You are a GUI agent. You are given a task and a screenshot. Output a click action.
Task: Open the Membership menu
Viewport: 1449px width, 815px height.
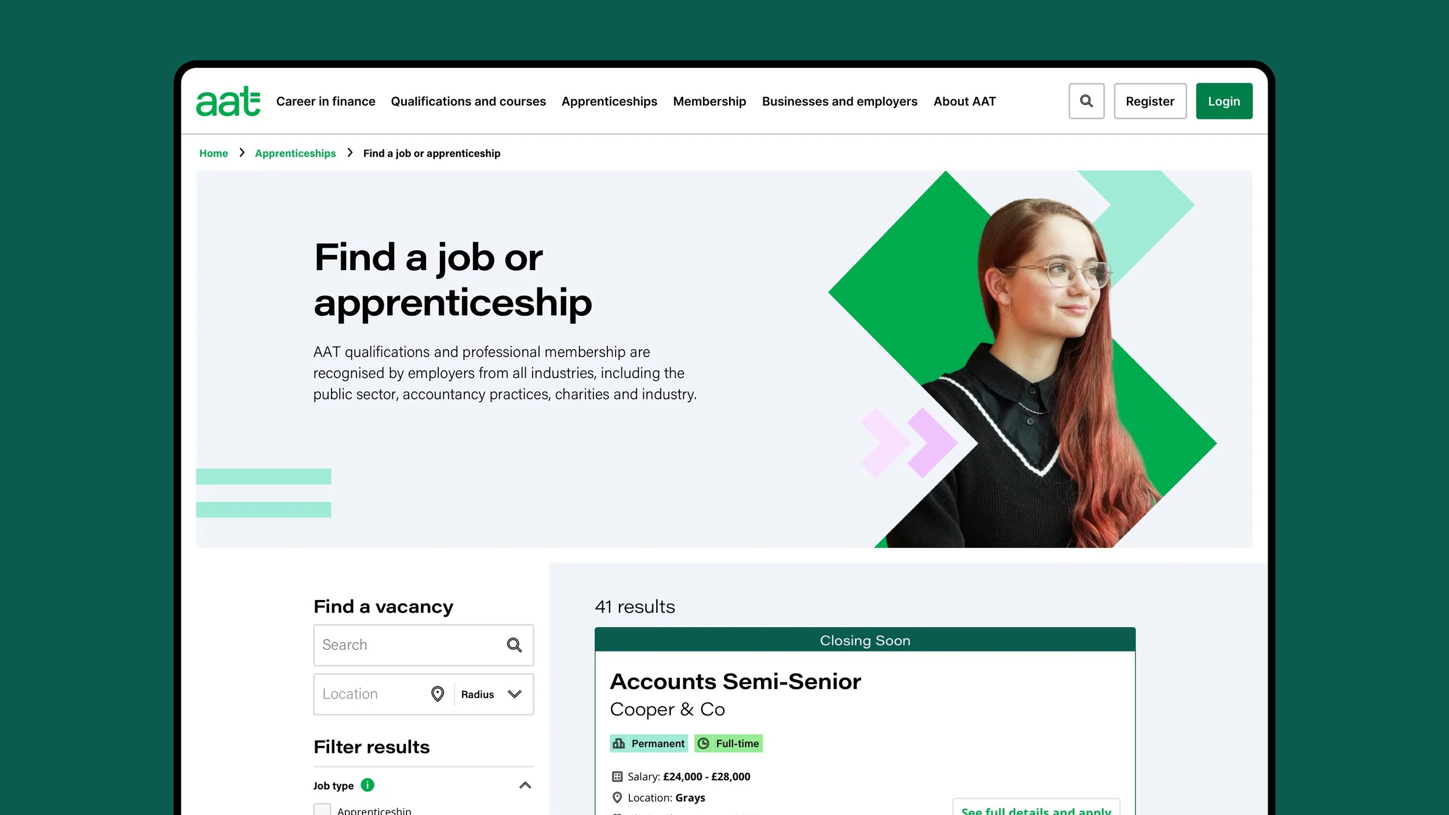(x=709, y=101)
